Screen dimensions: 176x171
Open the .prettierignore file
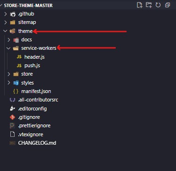coord(34,125)
